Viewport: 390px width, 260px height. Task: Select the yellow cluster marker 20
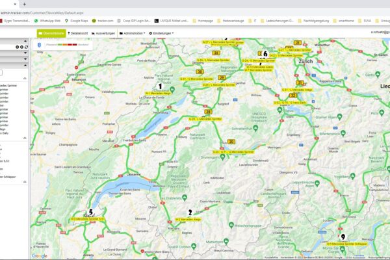click(x=231, y=141)
